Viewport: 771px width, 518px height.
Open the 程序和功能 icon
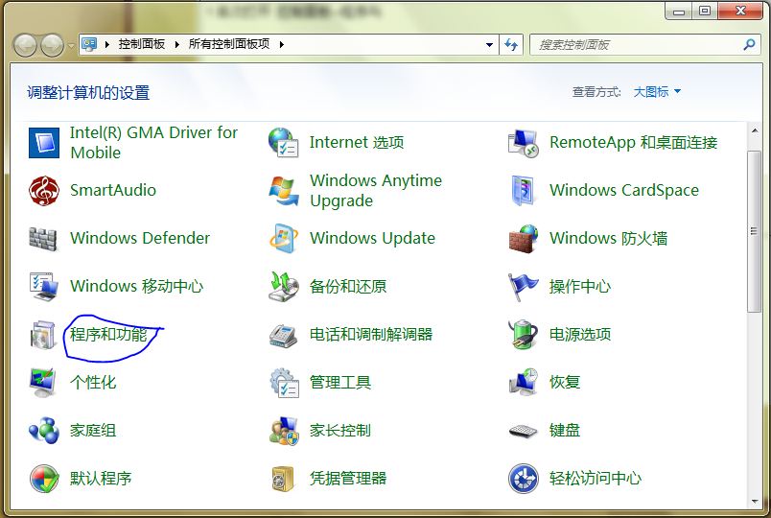tap(43, 335)
